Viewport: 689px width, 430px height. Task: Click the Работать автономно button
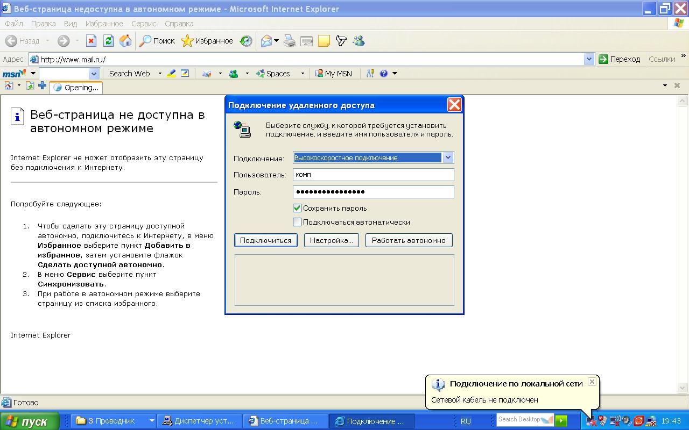[x=409, y=240]
